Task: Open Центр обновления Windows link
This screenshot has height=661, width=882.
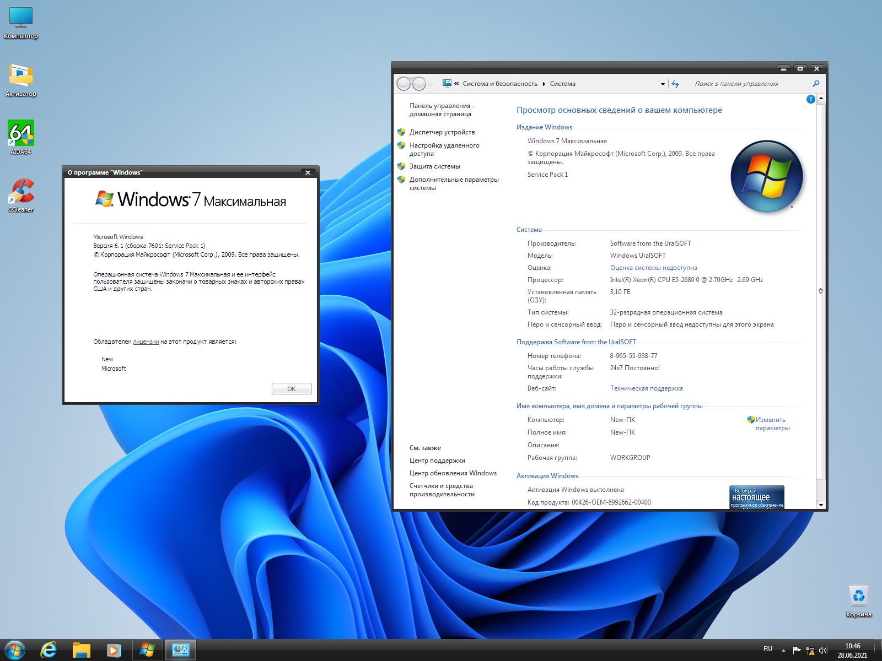Action: click(x=453, y=473)
